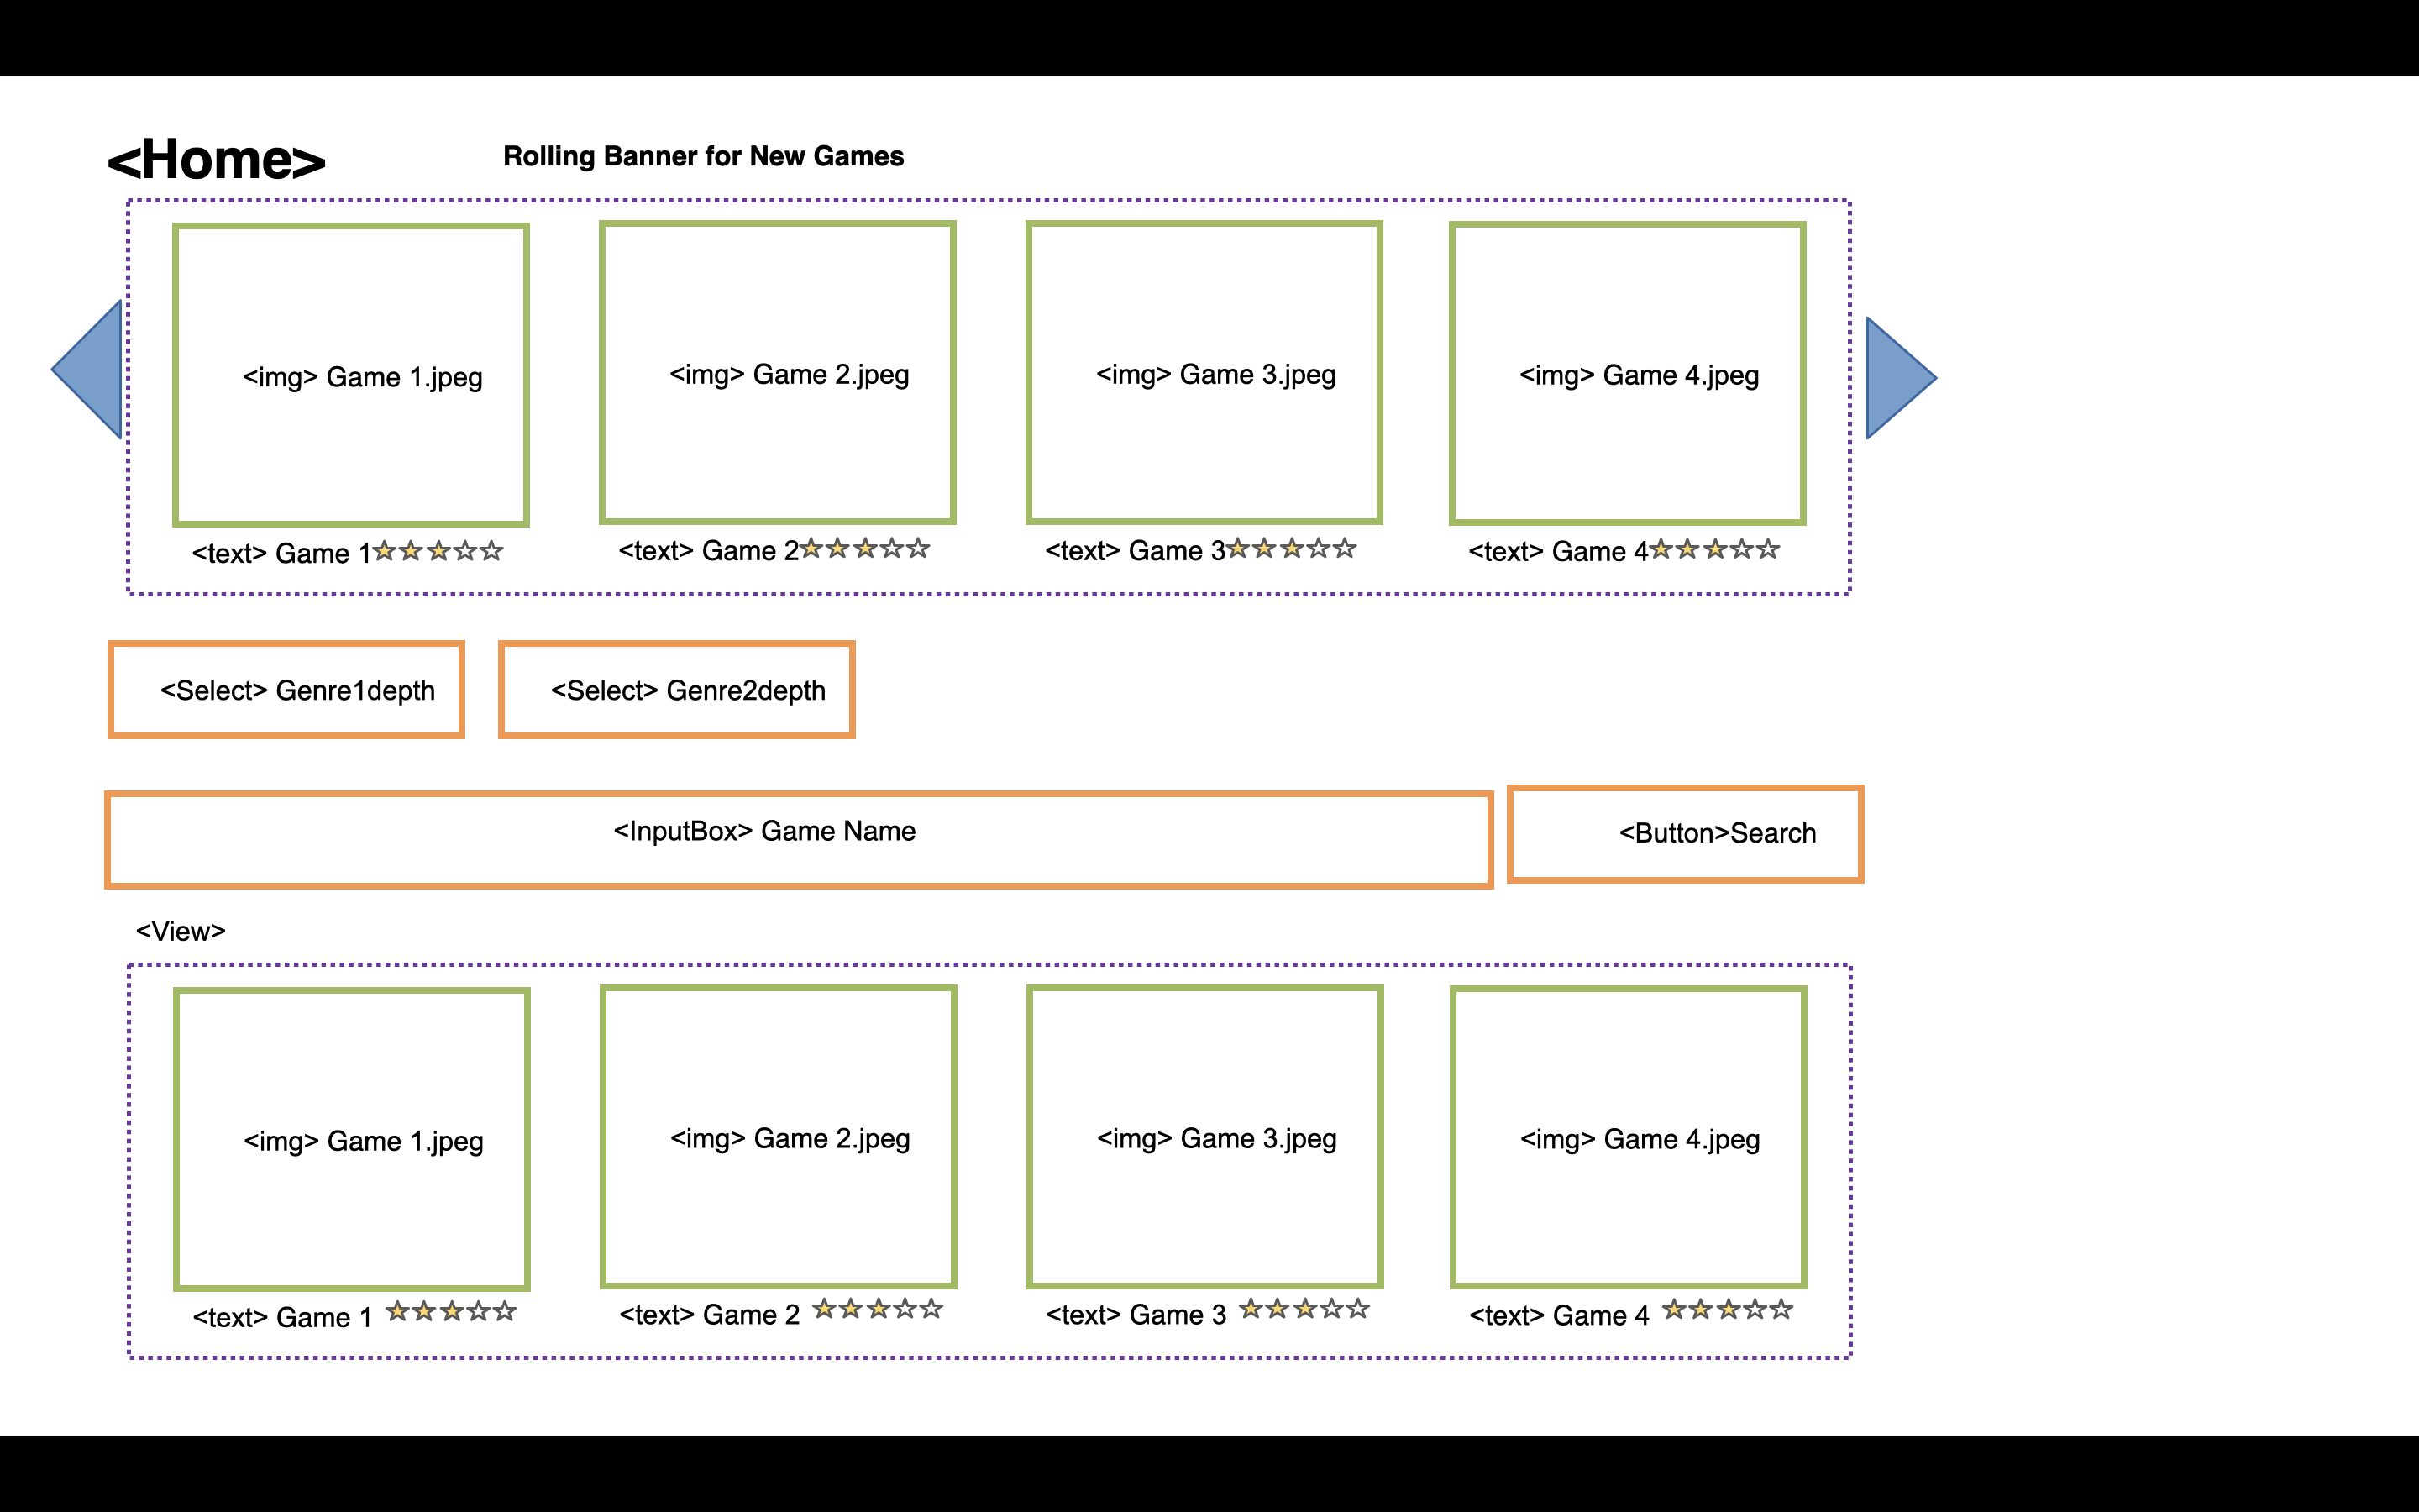
Task: Open Game 3.jpeg image in View section
Action: [x=1205, y=1136]
